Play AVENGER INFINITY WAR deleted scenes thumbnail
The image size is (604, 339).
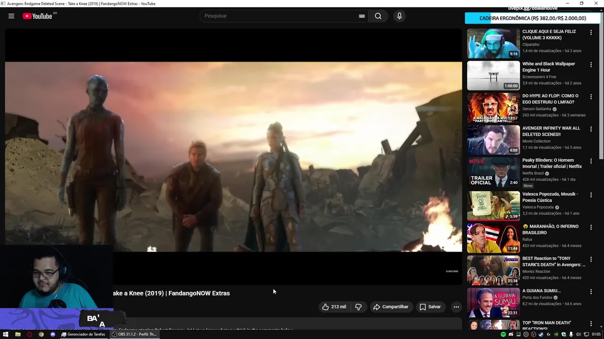493,140
